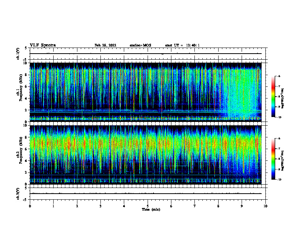Click the "station=MOS" header label

click(x=140, y=45)
